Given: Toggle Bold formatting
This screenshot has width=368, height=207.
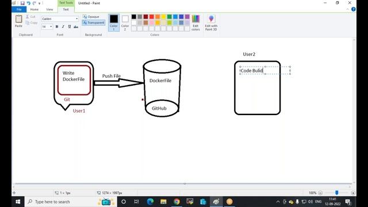Looking at the screenshot, I should pyautogui.click(x=57, y=27).
